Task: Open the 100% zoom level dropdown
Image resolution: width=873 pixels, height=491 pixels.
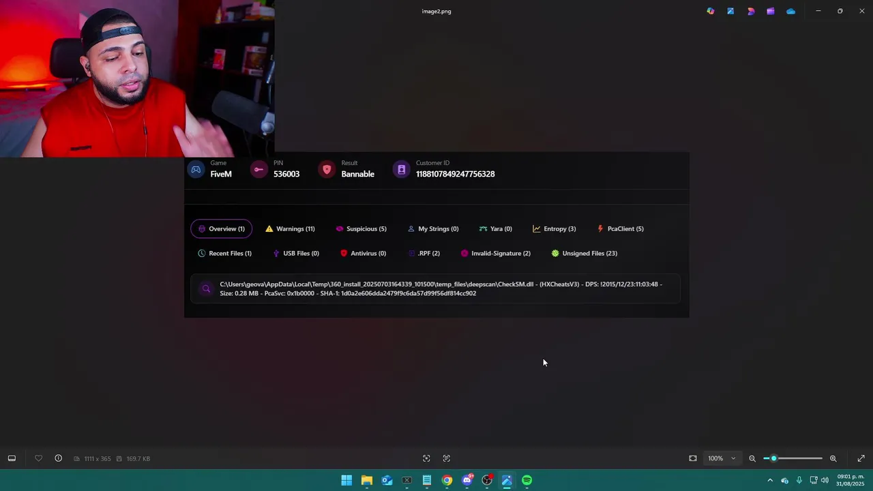Action: click(x=722, y=458)
